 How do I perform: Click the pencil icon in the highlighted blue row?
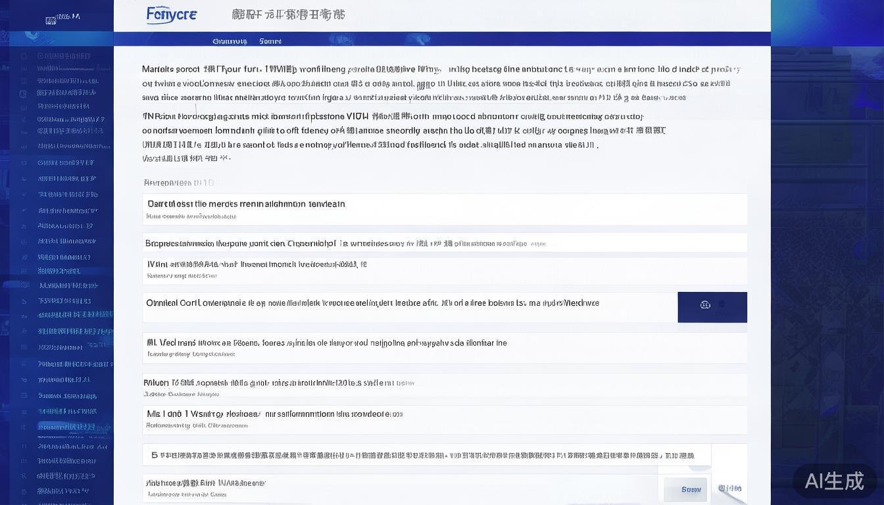coord(722,304)
